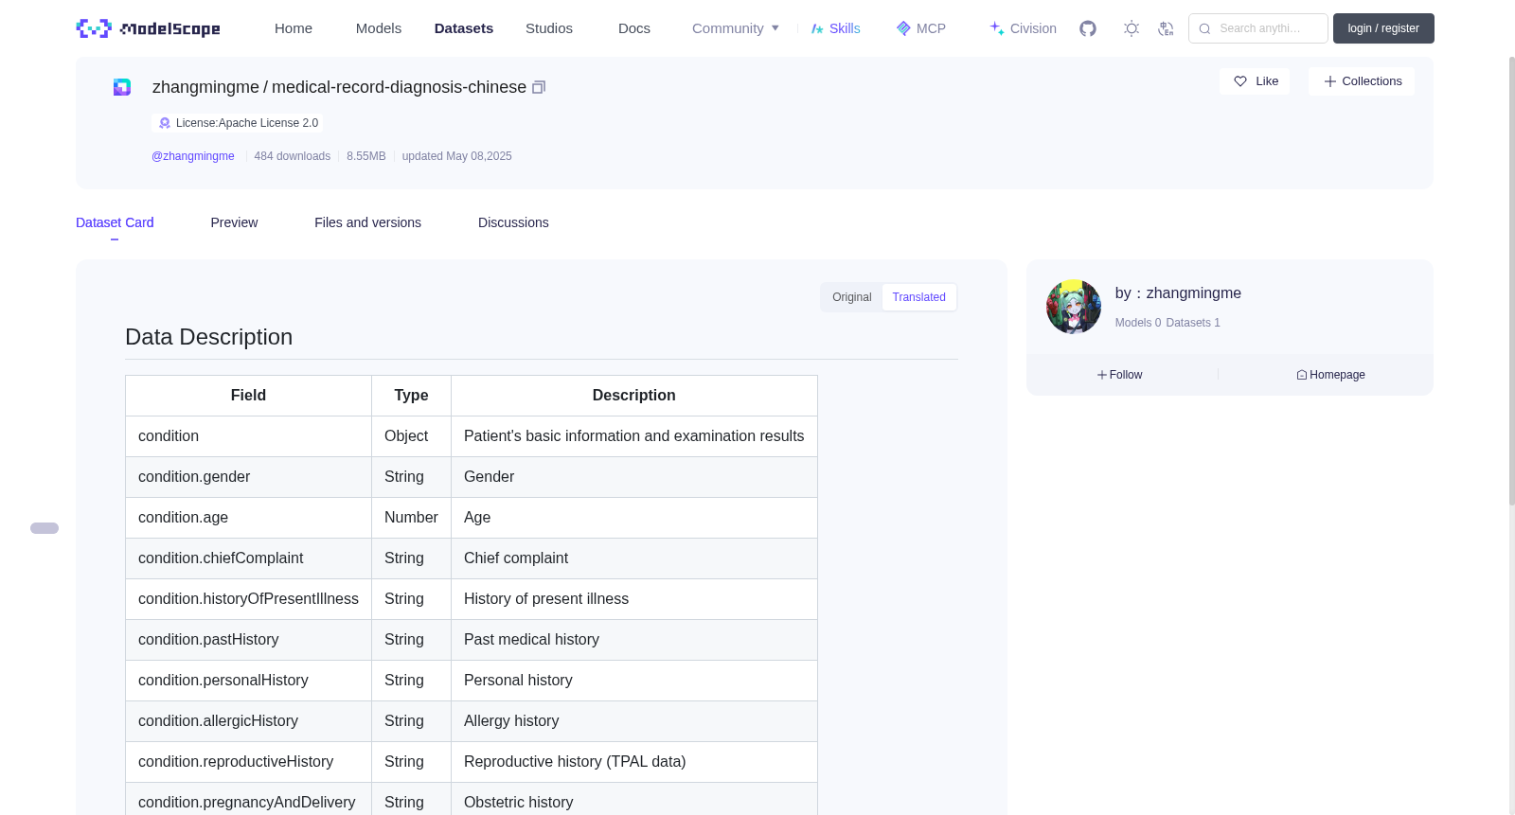
Task: Click the Object type cell
Action: tap(411, 436)
